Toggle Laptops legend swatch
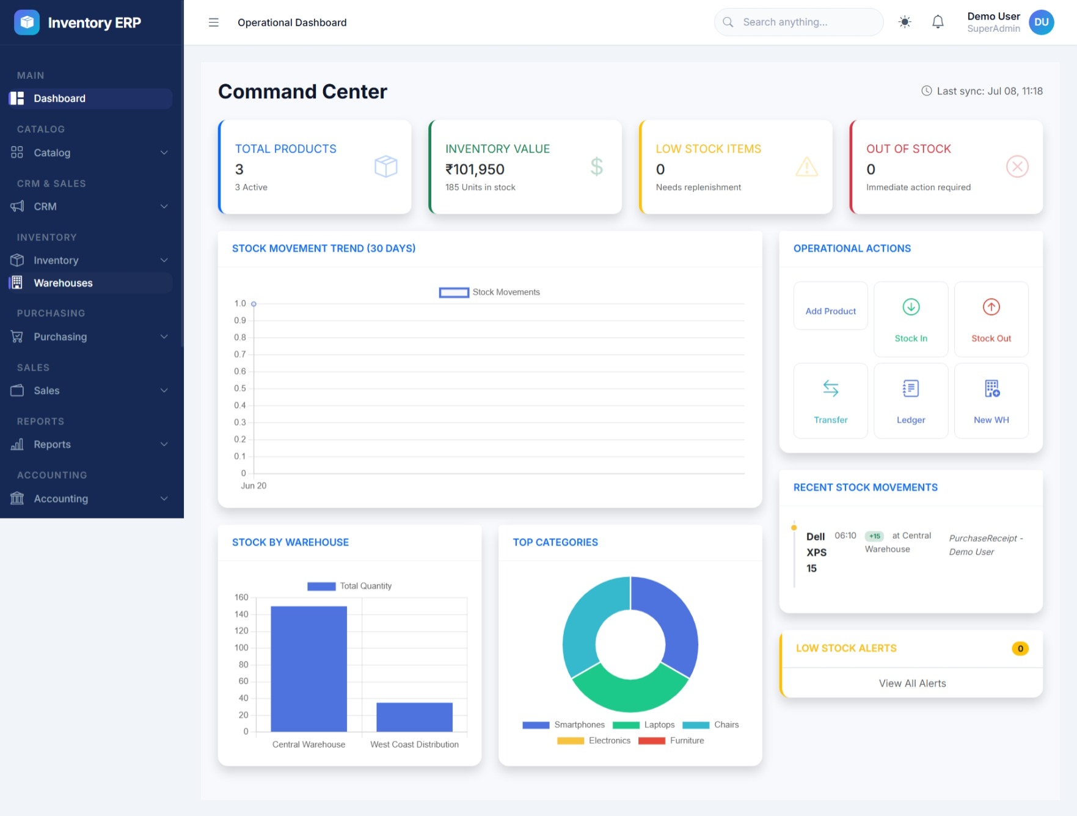 (x=626, y=725)
